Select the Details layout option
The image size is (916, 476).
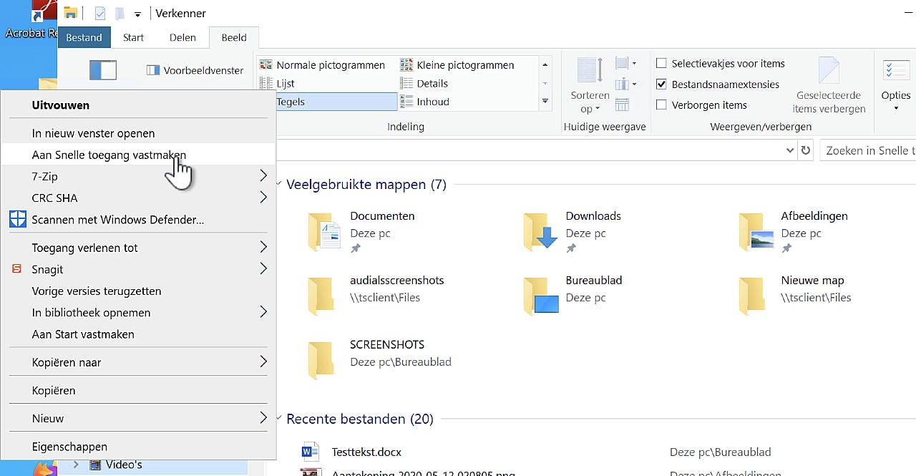coord(432,83)
